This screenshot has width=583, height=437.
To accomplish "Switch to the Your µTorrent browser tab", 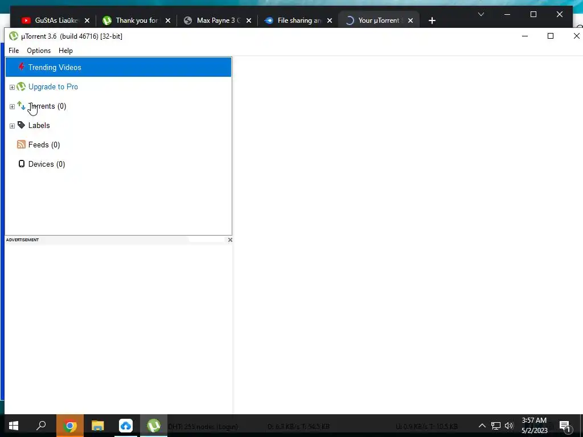I will click(x=379, y=20).
